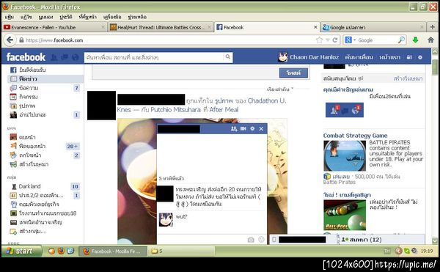Image resolution: width=440 pixels, height=272 pixels.
Task: Click the site identity padlock icon
Action: point(21,40)
